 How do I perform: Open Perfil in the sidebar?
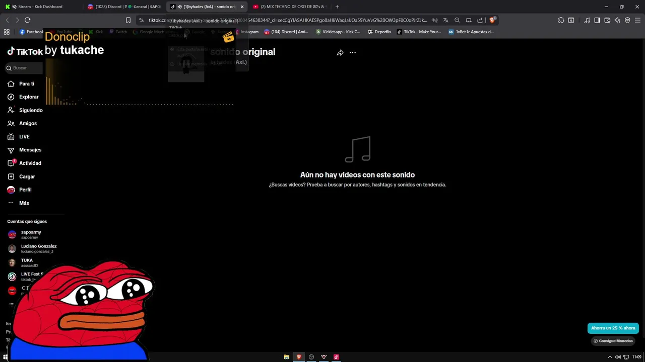point(19,190)
